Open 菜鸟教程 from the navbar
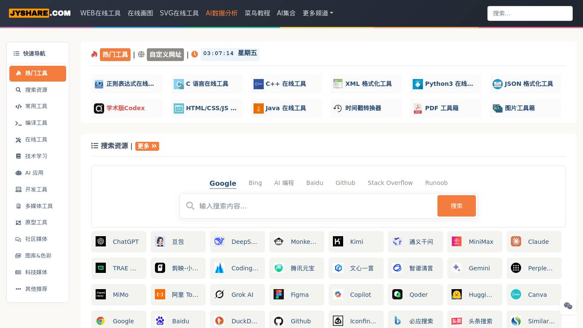 [x=257, y=13]
